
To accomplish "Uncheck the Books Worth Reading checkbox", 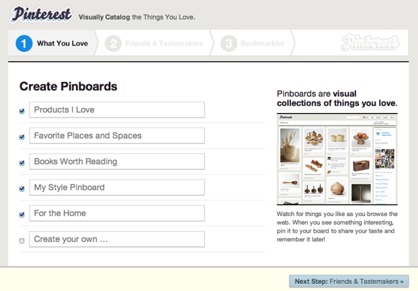I will [x=22, y=163].
